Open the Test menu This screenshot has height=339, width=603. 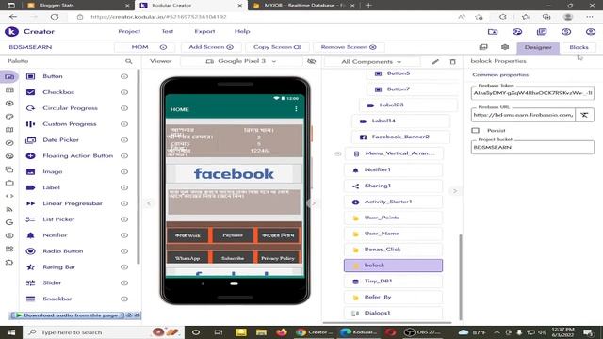[168, 31]
